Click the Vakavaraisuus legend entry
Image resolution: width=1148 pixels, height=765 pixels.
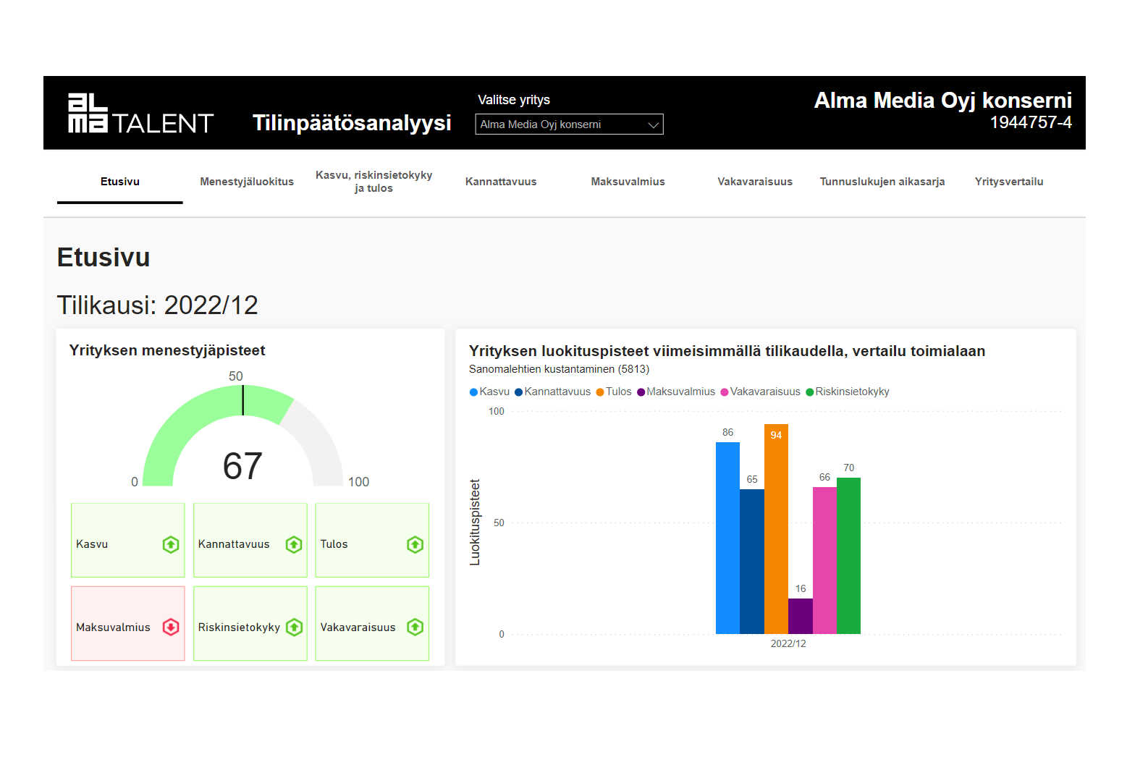click(761, 392)
